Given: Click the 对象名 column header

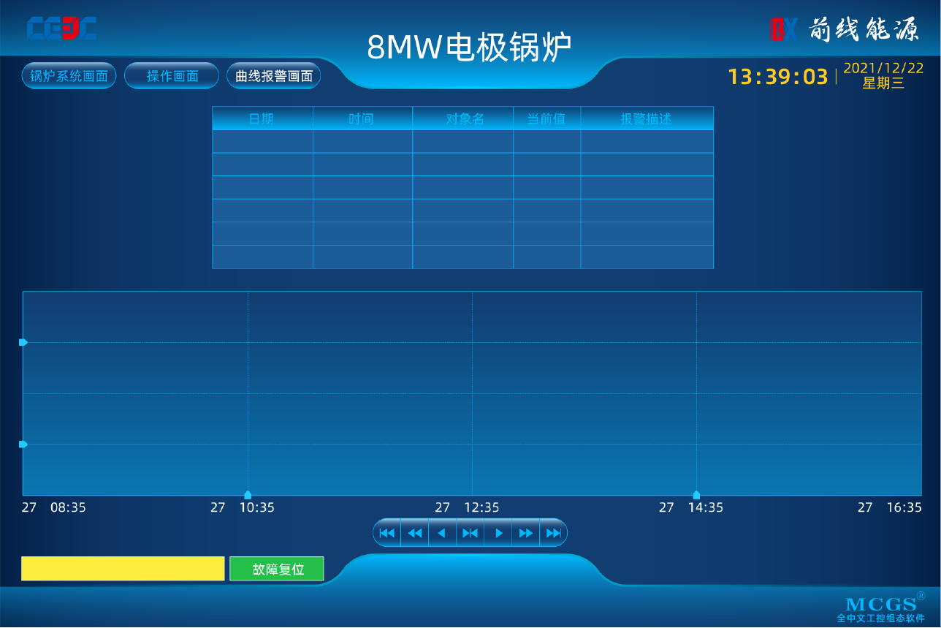Looking at the screenshot, I should pyautogui.click(x=465, y=118).
